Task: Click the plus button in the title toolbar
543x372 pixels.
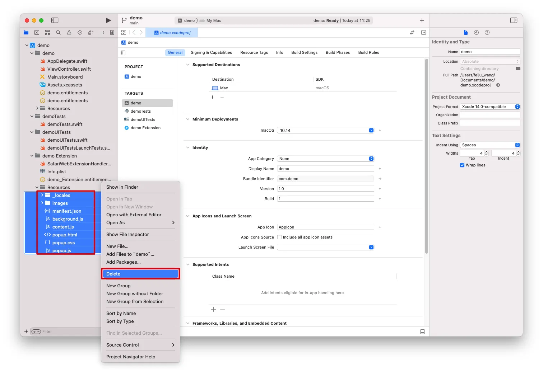Action: click(x=422, y=20)
